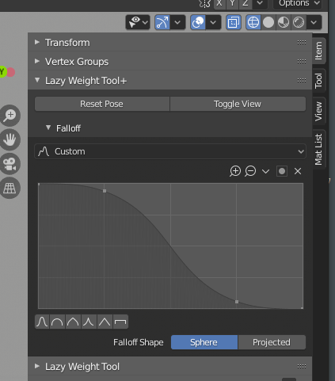Set Falloff Shape to Sphere
The image size is (335, 381).
(204, 342)
